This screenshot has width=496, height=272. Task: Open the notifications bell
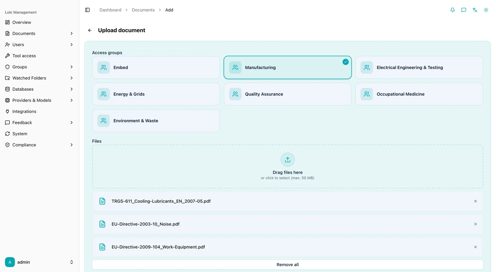(x=453, y=10)
